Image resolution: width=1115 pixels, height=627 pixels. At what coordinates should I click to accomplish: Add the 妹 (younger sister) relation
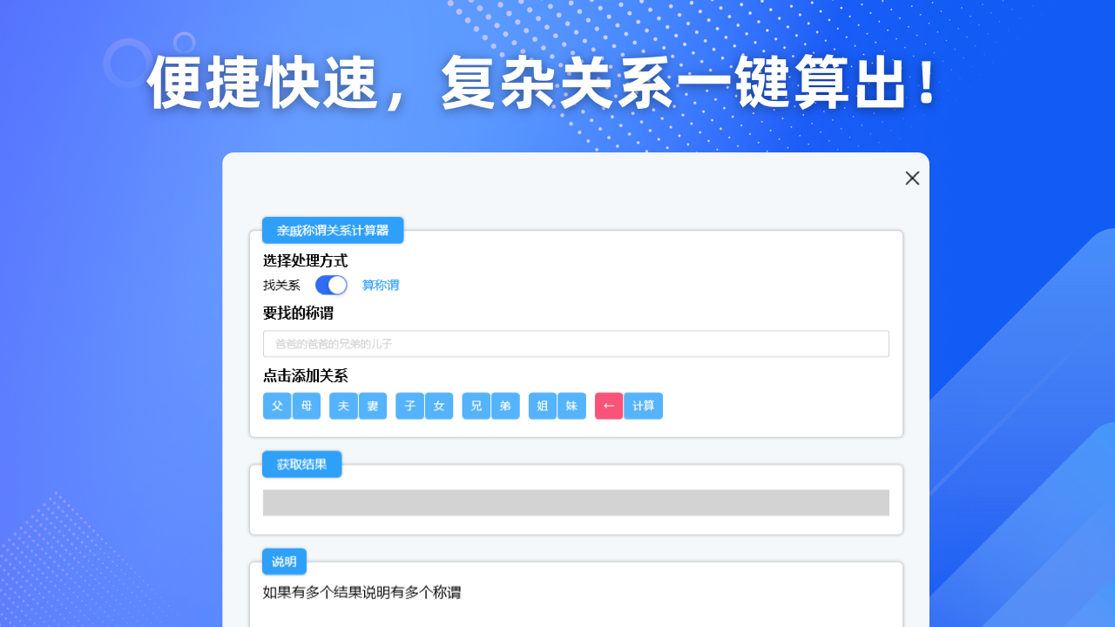571,406
